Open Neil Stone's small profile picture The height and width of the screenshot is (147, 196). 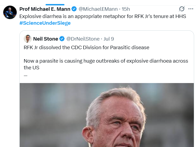point(27,39)
